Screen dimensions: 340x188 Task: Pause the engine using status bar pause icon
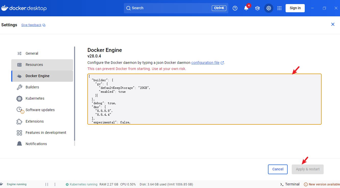[x=47, y=184]
